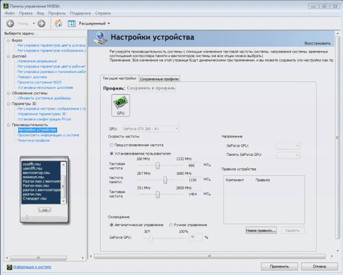Switch to Сохраненные профили tab
343x275 pixels.
(159, 79)
